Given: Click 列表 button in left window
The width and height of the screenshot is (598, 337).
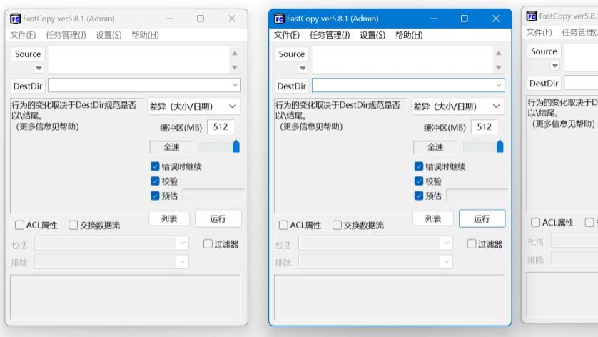Looking at the screenshot, I should (169, 218).
